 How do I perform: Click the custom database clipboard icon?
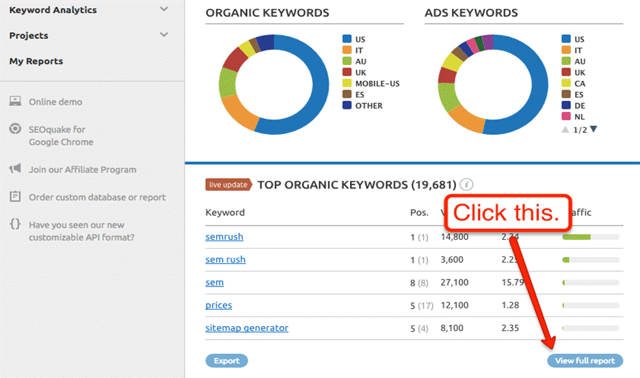tap(14, 197)
